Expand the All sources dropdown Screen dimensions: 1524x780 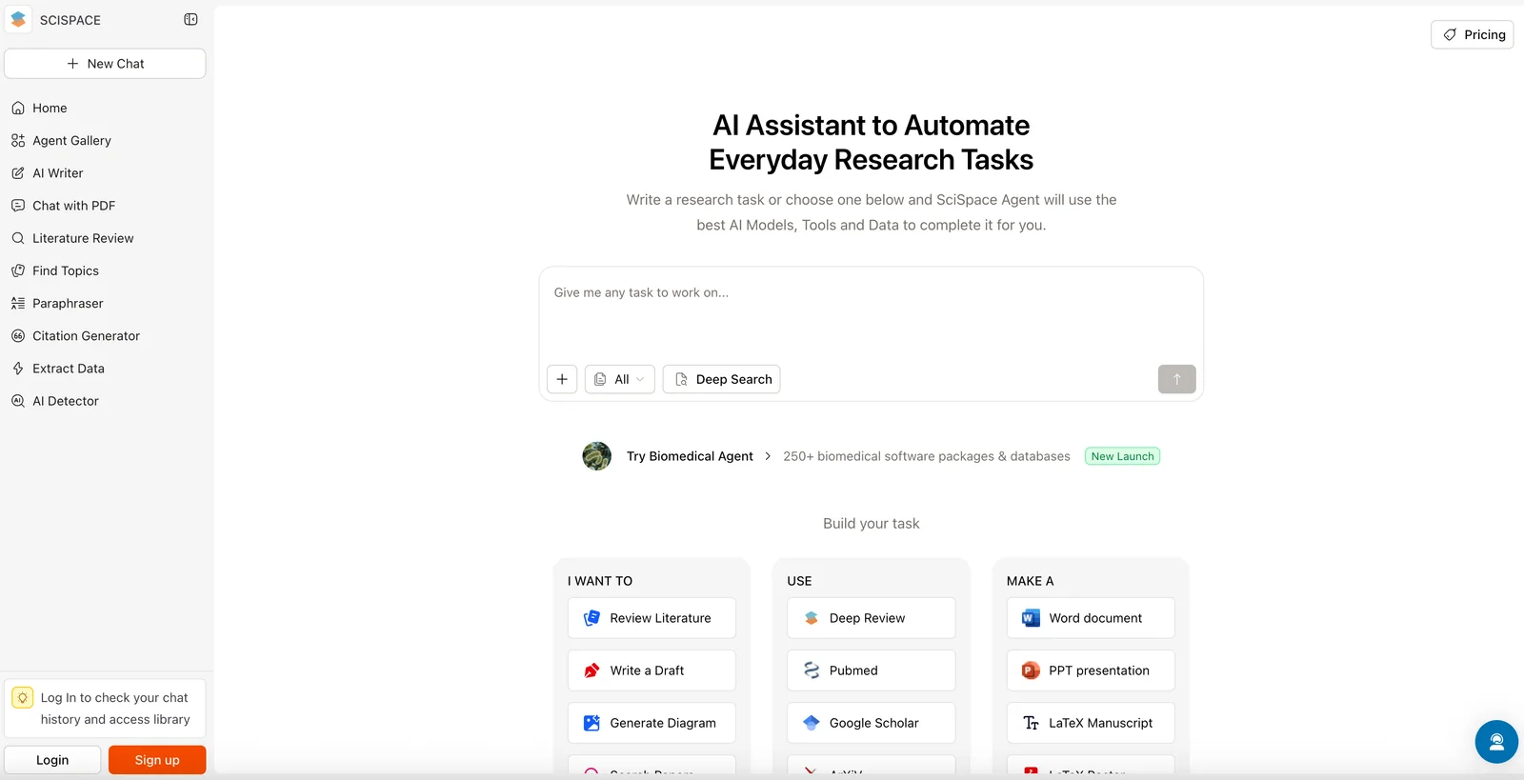(x=620, y=379)
